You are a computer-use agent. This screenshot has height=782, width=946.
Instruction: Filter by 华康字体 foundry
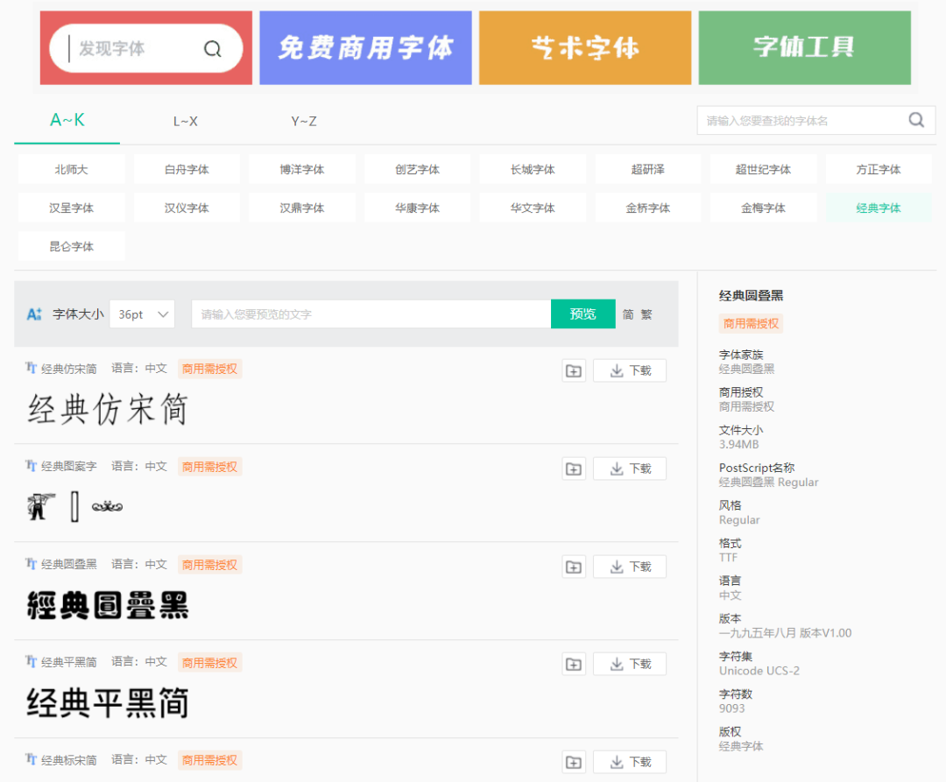[x=418, y=208]
